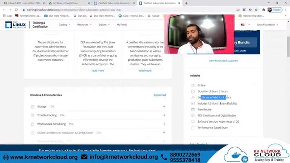Open the Sign out bookmark
Screen dimensions: 290x163
coord(80,16)
